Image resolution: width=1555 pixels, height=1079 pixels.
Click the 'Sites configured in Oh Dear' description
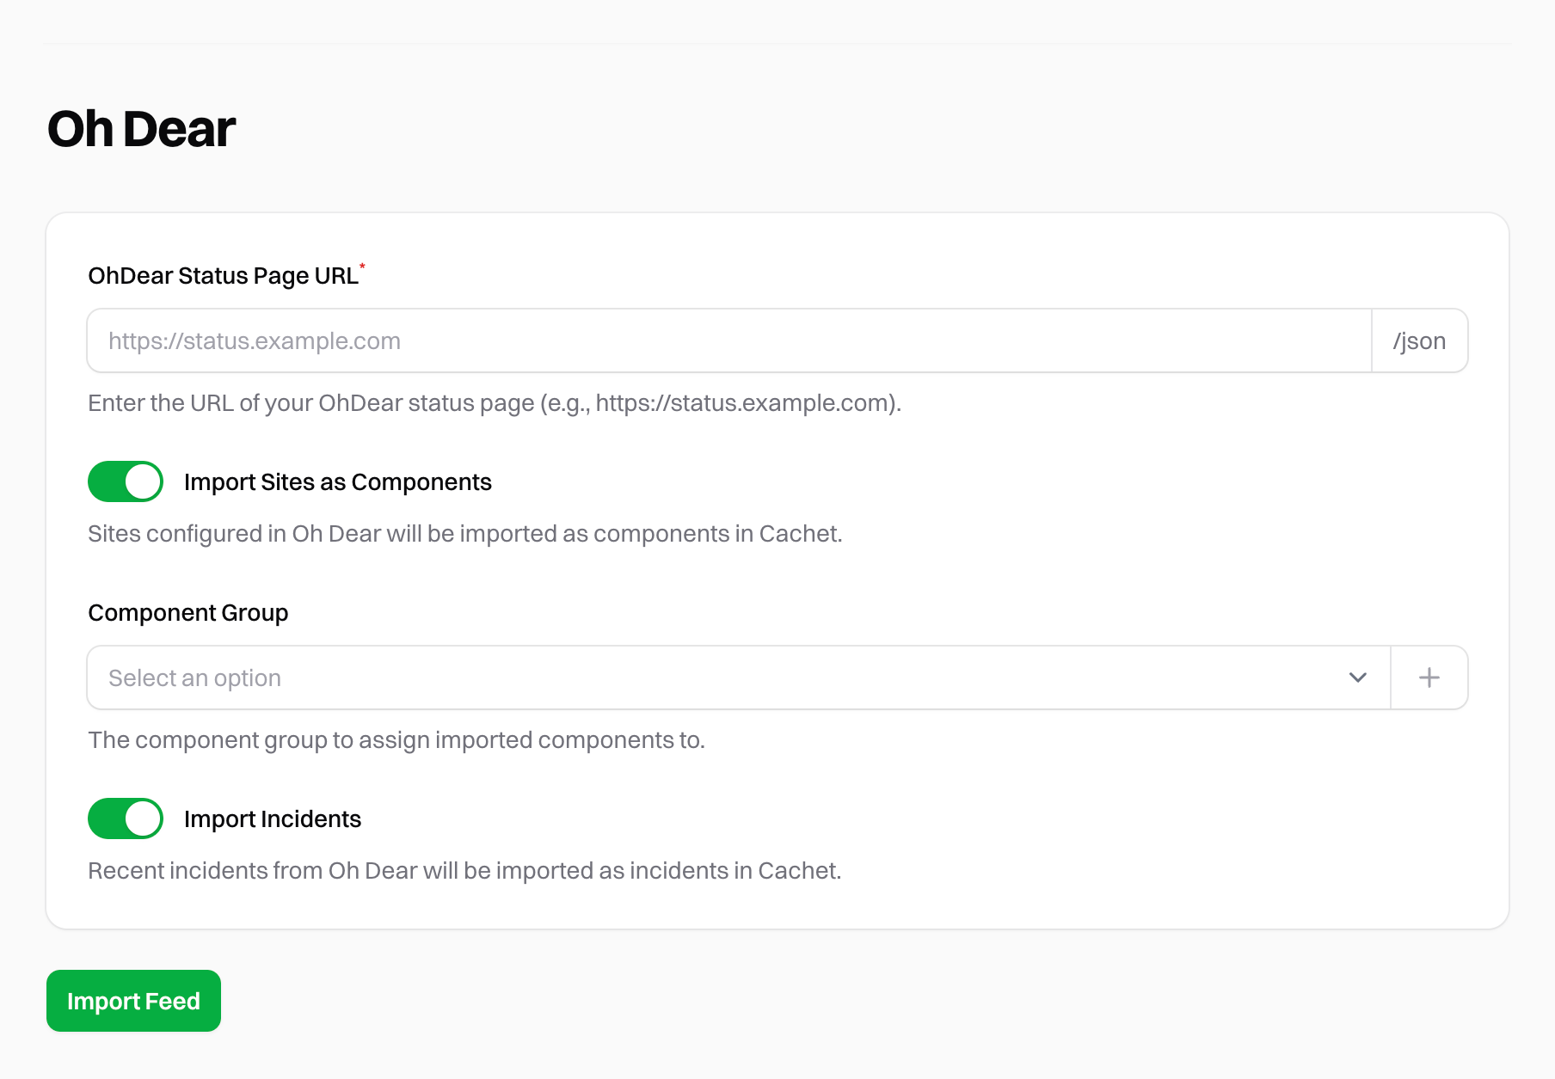464,534
